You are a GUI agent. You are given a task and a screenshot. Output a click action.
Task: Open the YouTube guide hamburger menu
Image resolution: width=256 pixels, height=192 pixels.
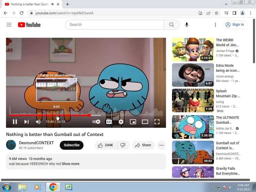coord(9,25)
